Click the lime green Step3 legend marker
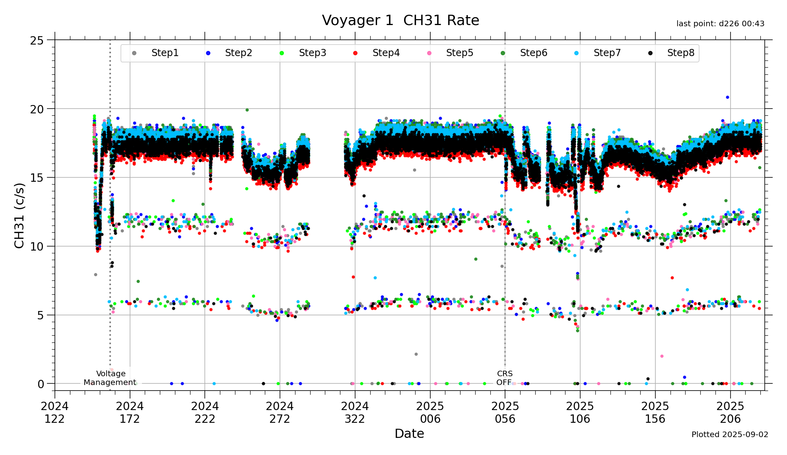Screen dimensions: 787x455 point(282,53)
